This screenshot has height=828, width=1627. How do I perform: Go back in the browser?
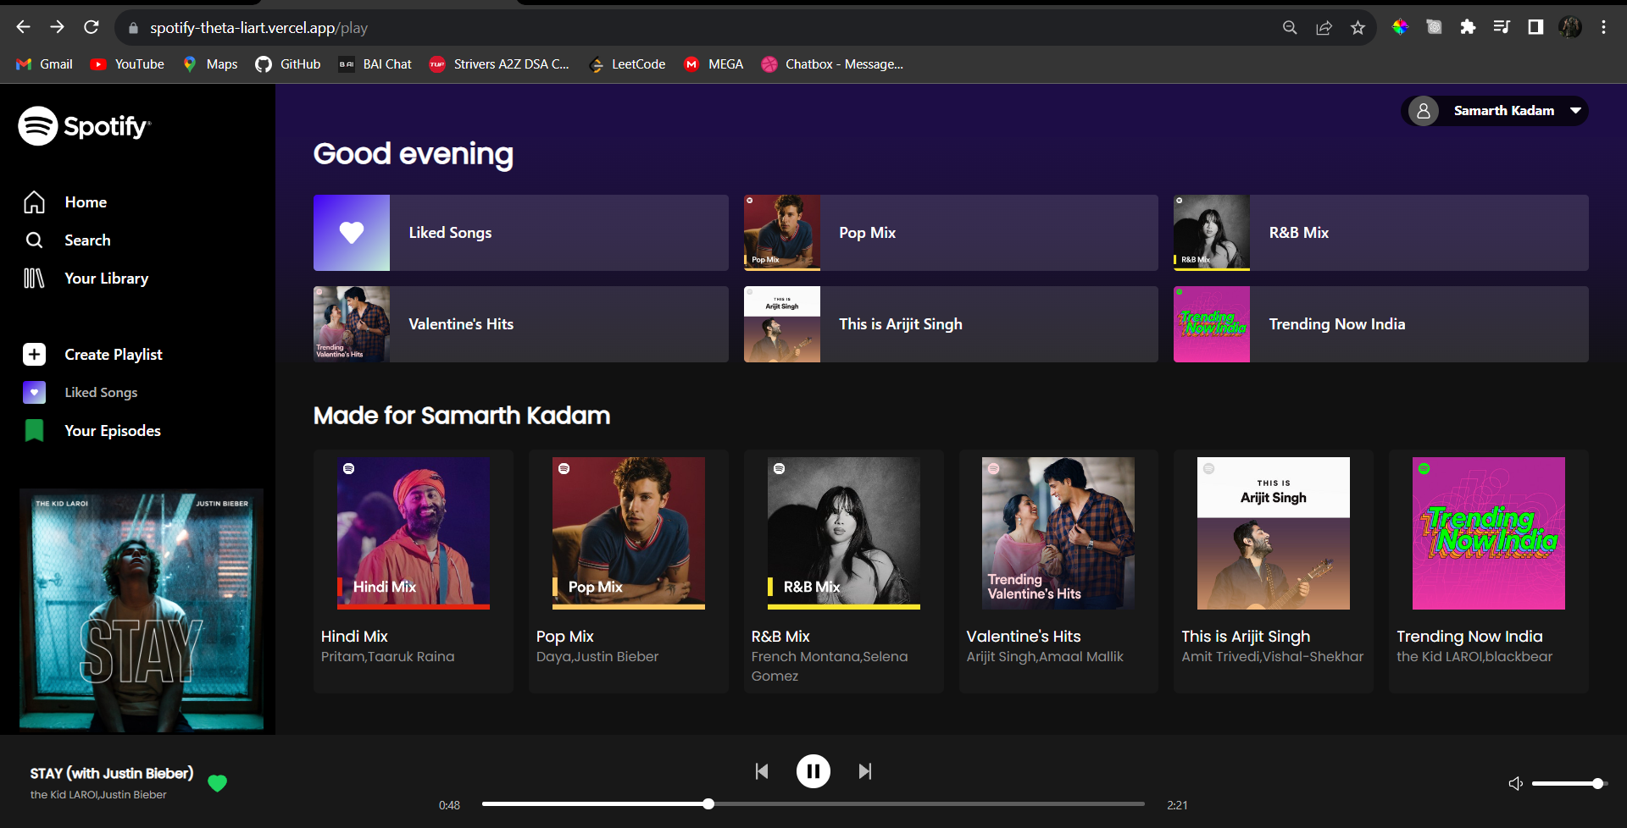[23, 27]
